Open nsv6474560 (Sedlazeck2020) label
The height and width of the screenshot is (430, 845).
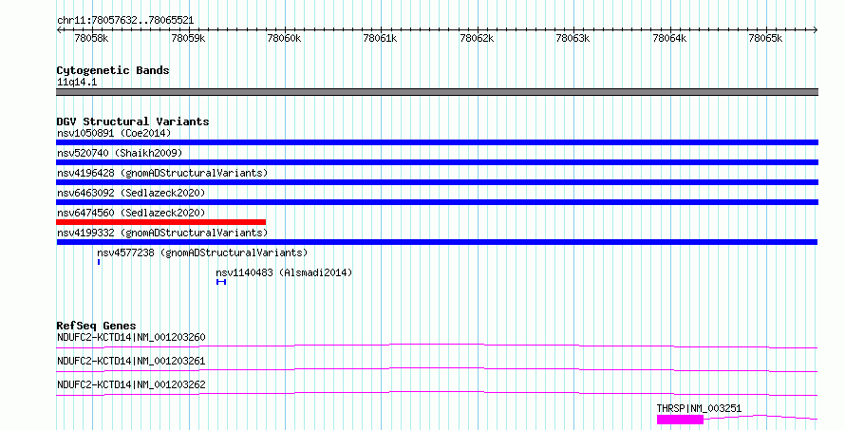tap(131, 213)
